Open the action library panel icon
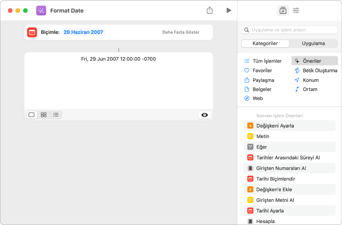 coord(282,11)
